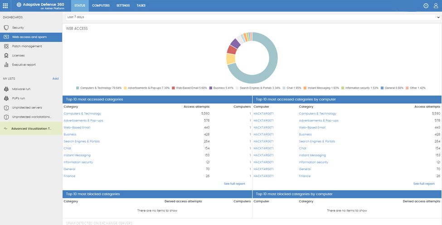Open Patch management dashboard icon

tap(6, 46)
